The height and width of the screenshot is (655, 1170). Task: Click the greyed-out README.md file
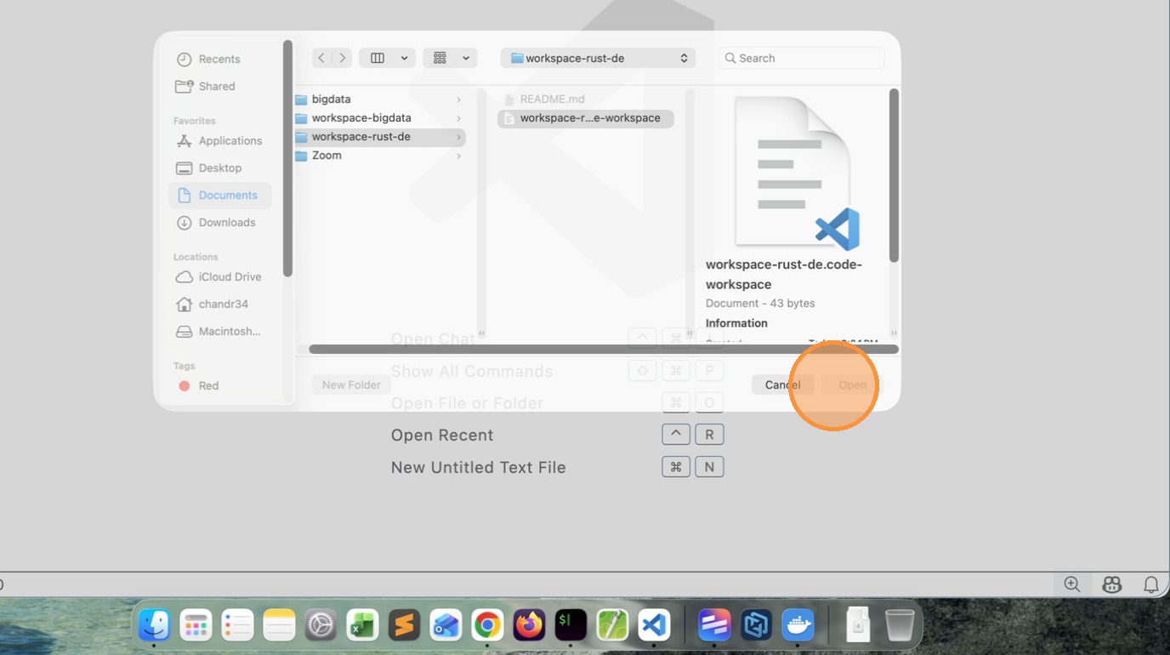(x=552, y=99)
